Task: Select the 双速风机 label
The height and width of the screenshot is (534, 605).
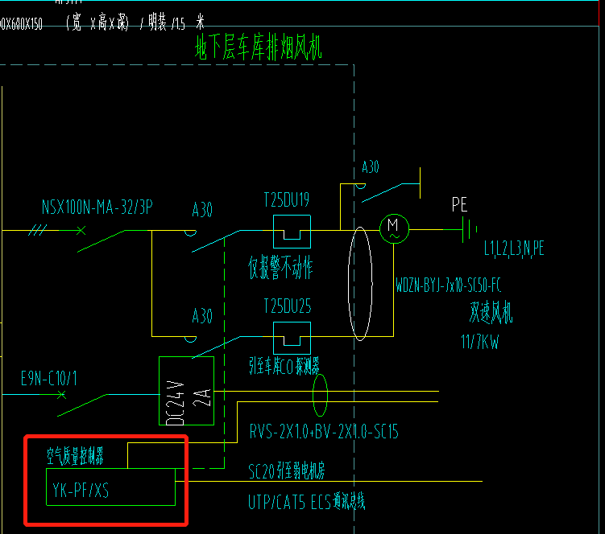Action: [x=491, y=314]
